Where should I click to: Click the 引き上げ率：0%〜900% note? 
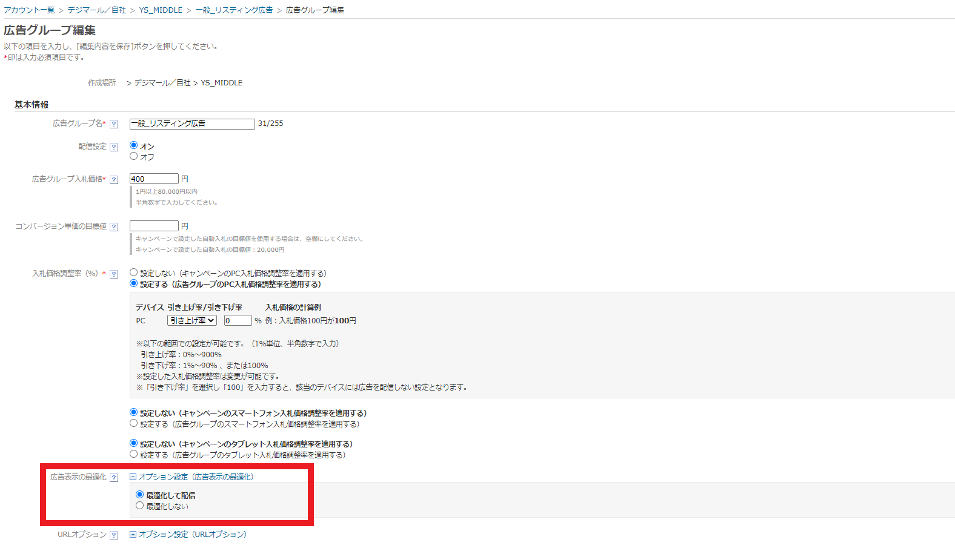coord(181,355)
